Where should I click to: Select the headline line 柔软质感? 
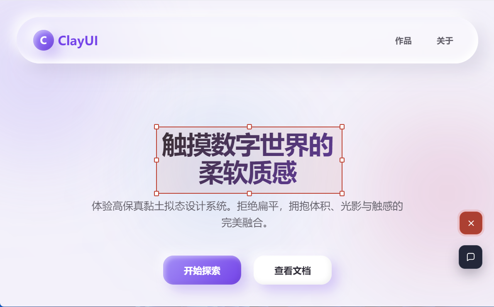tap(248, 173)
